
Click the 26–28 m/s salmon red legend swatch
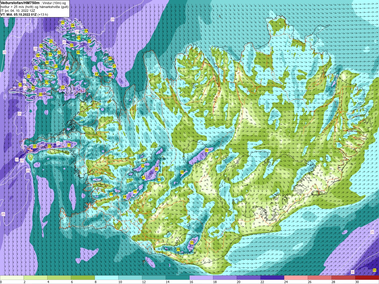click(x=320, y=278)
